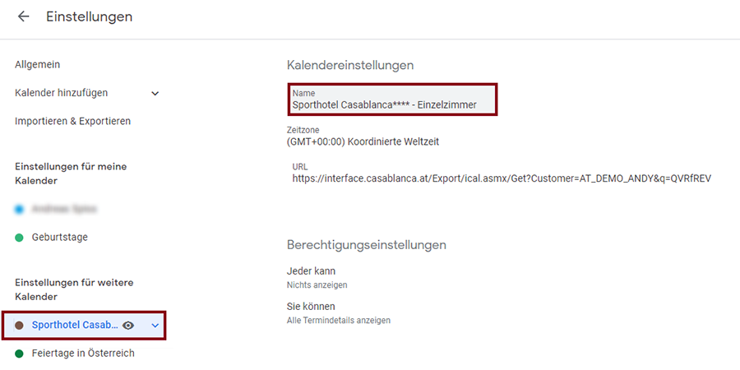Screen dimensions: 740x370
Task: Click the calendar Name input field
Action: 393,99
